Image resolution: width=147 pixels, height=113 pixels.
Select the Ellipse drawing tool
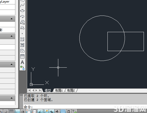click(x=22, y=11)
